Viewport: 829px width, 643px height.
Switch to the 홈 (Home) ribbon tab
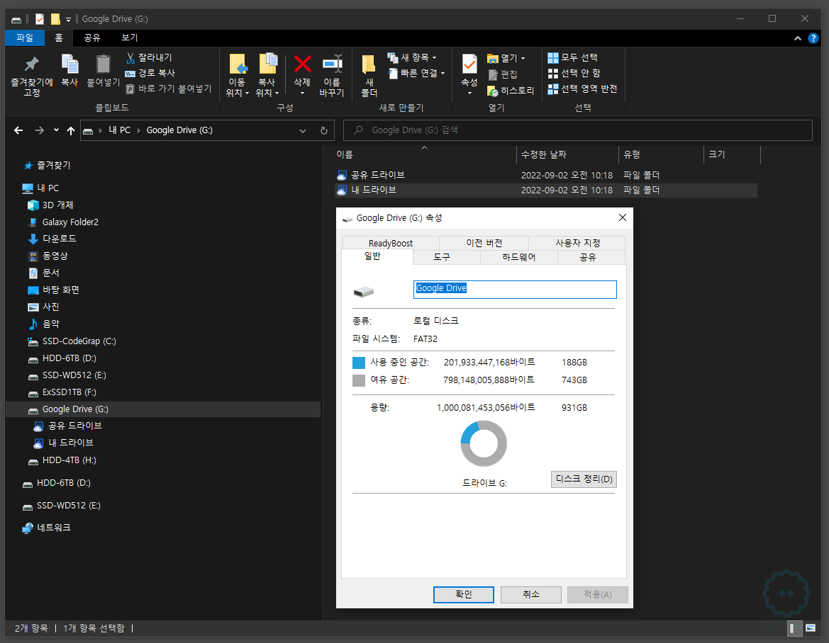[x=59, y=38]
